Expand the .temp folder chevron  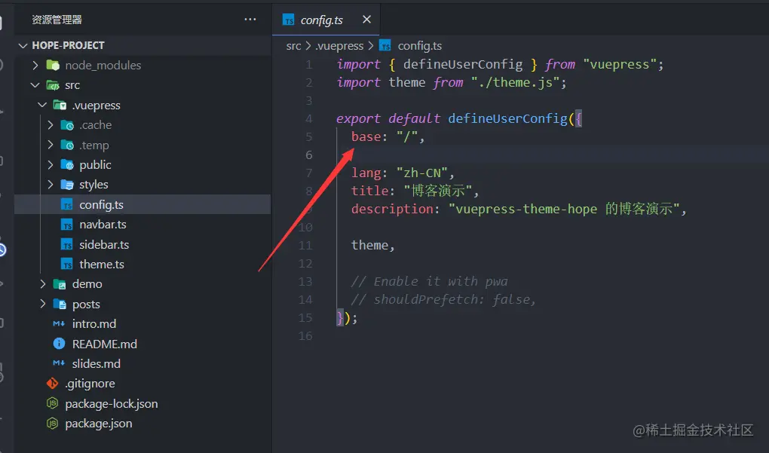[50, 145]
